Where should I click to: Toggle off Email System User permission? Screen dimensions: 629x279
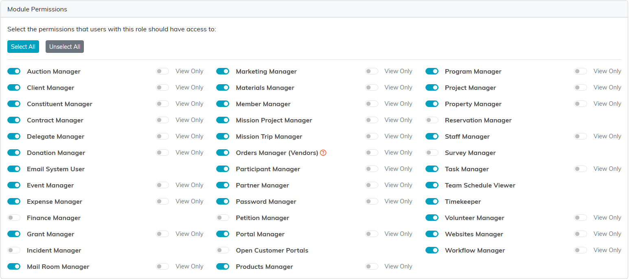click(14, 169)
